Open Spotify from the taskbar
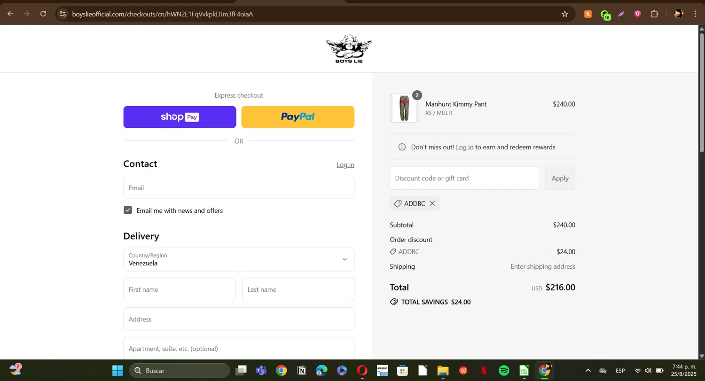This screenshot has height=381, width=705. (504, 371)
